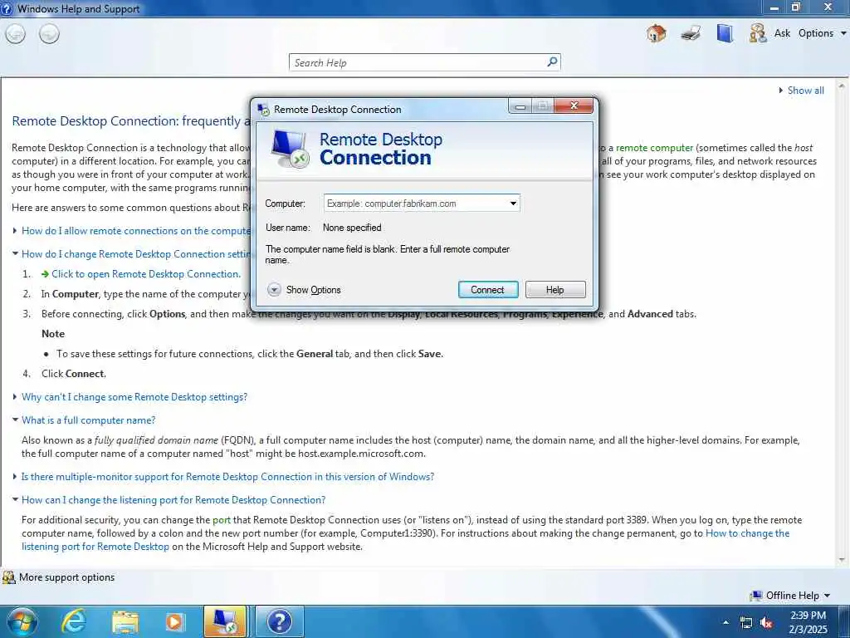Expand Show Options in Remote Desktop dialog
850x638 pixels.
304,290
